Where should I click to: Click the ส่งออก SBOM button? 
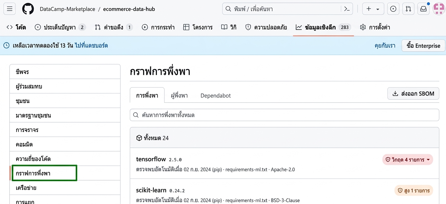[413, 94]
